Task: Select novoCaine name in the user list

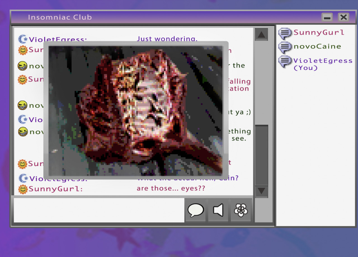Action: click(317, 46)
